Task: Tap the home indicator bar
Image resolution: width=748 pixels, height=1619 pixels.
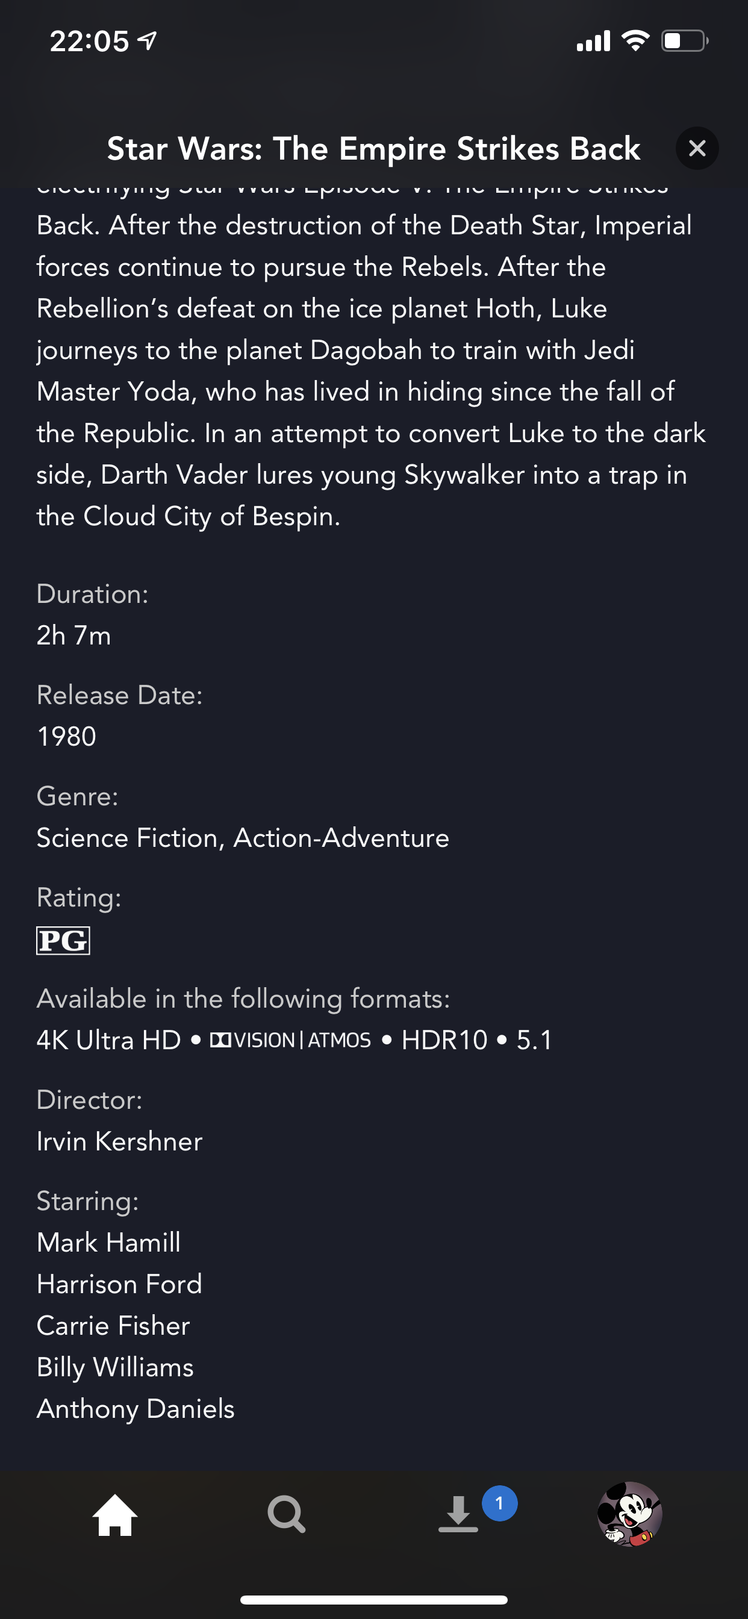Action: click(374, 1600)
